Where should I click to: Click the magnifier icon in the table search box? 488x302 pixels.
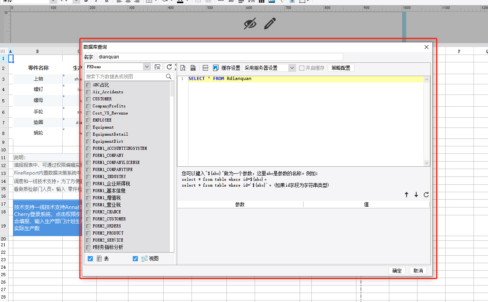click(169, 76)
